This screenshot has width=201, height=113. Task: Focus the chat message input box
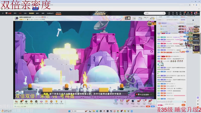pos(172,104)
